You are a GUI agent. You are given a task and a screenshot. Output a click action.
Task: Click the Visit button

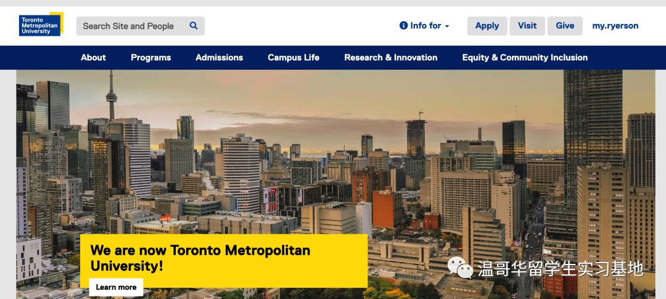tap(527, 26)
